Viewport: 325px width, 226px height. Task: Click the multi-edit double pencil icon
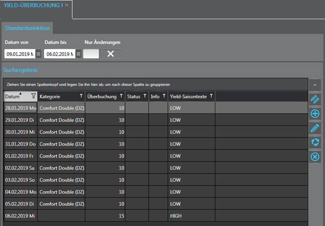click(315, 99)
